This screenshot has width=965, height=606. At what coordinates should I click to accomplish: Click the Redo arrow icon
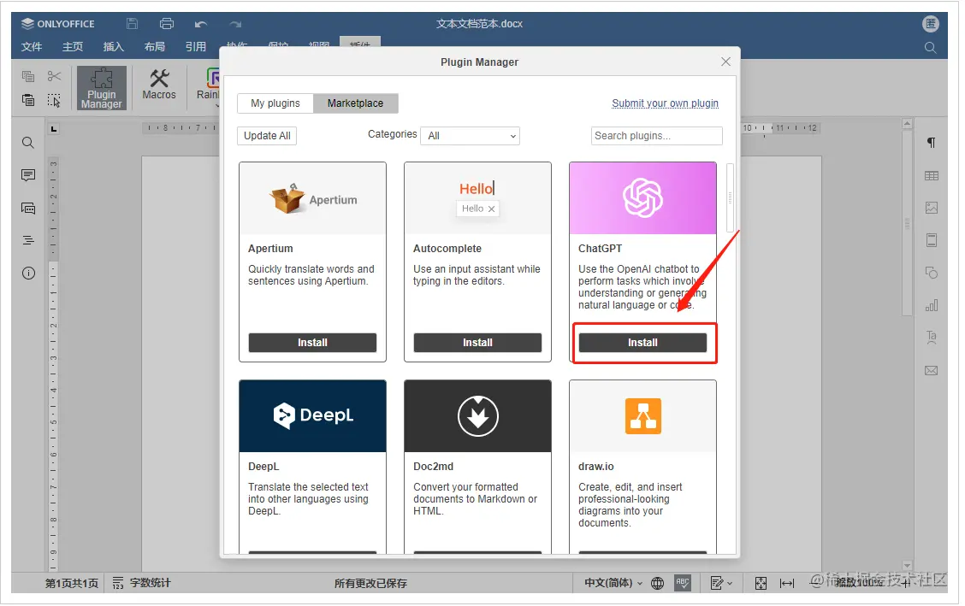[x=235, y=24]
